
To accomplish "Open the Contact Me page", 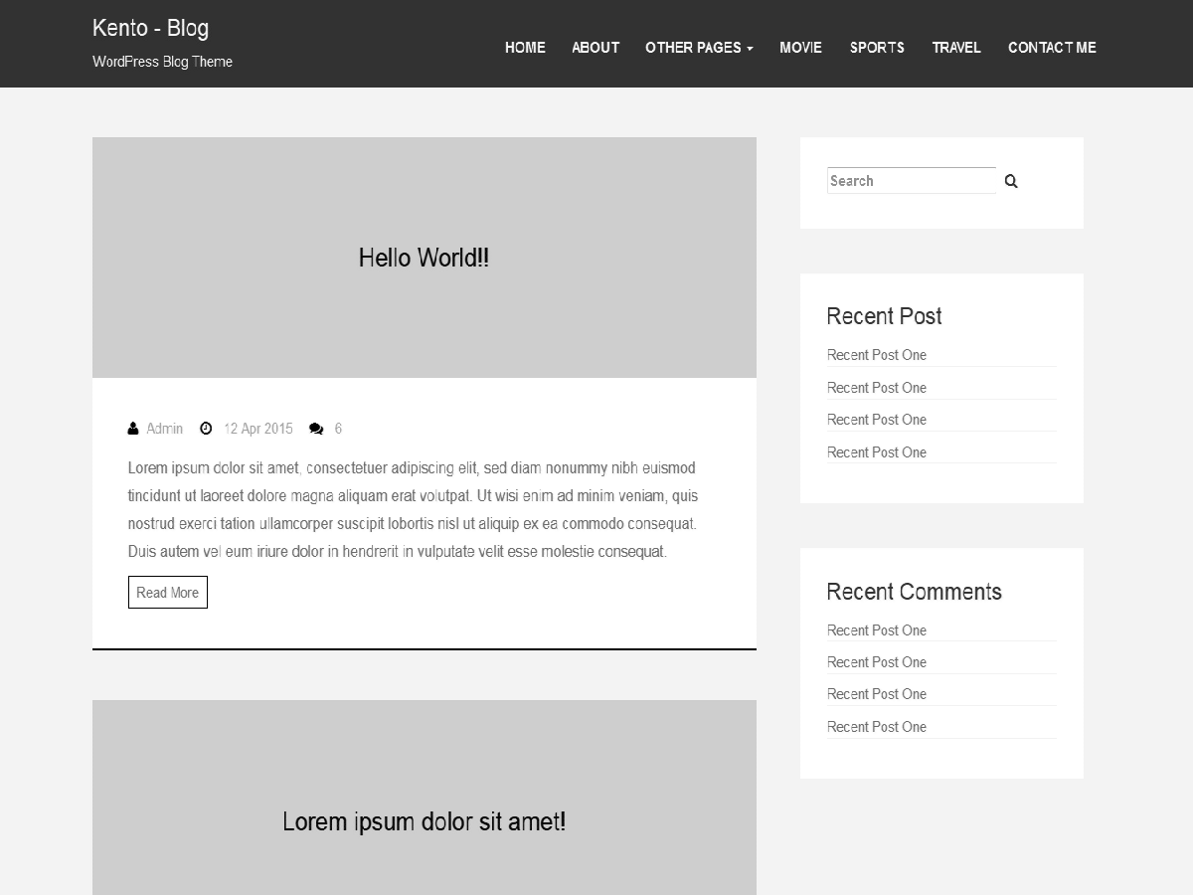I will 1052,47.
